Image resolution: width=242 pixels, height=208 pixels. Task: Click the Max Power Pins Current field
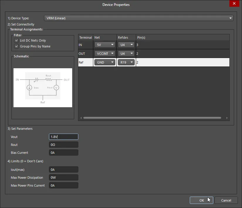(64, 185)
